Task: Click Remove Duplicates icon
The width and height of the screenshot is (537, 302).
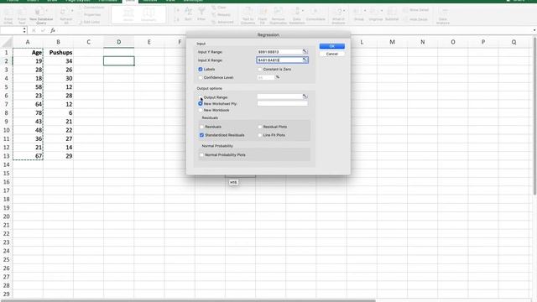Action: pyautogui.click(x=278, y=16)
